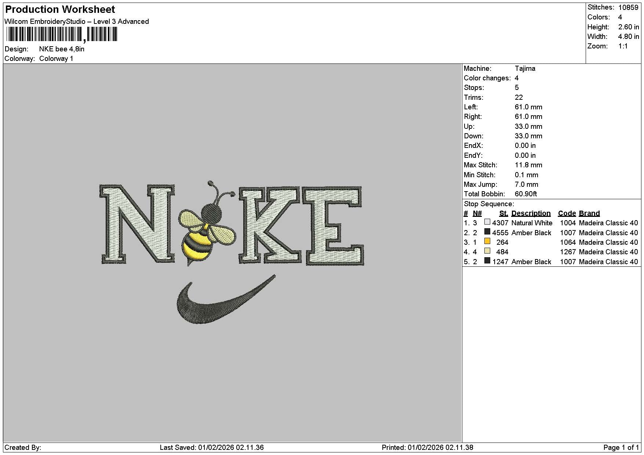
Task: Click the 4555 Amber Black swatch
Action: pyautogui.click(x=487, y=232)
